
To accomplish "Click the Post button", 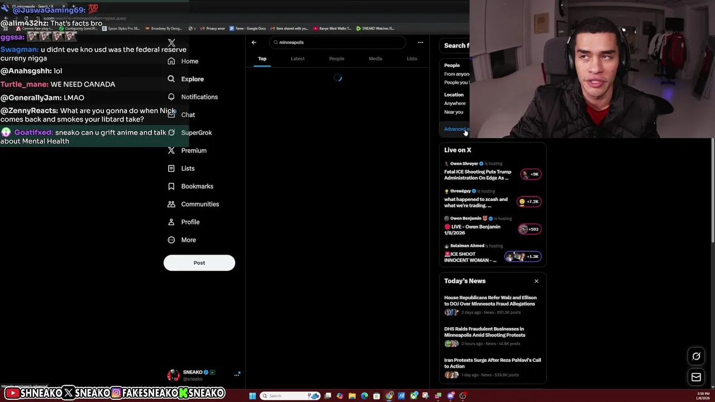I will 199,263.
